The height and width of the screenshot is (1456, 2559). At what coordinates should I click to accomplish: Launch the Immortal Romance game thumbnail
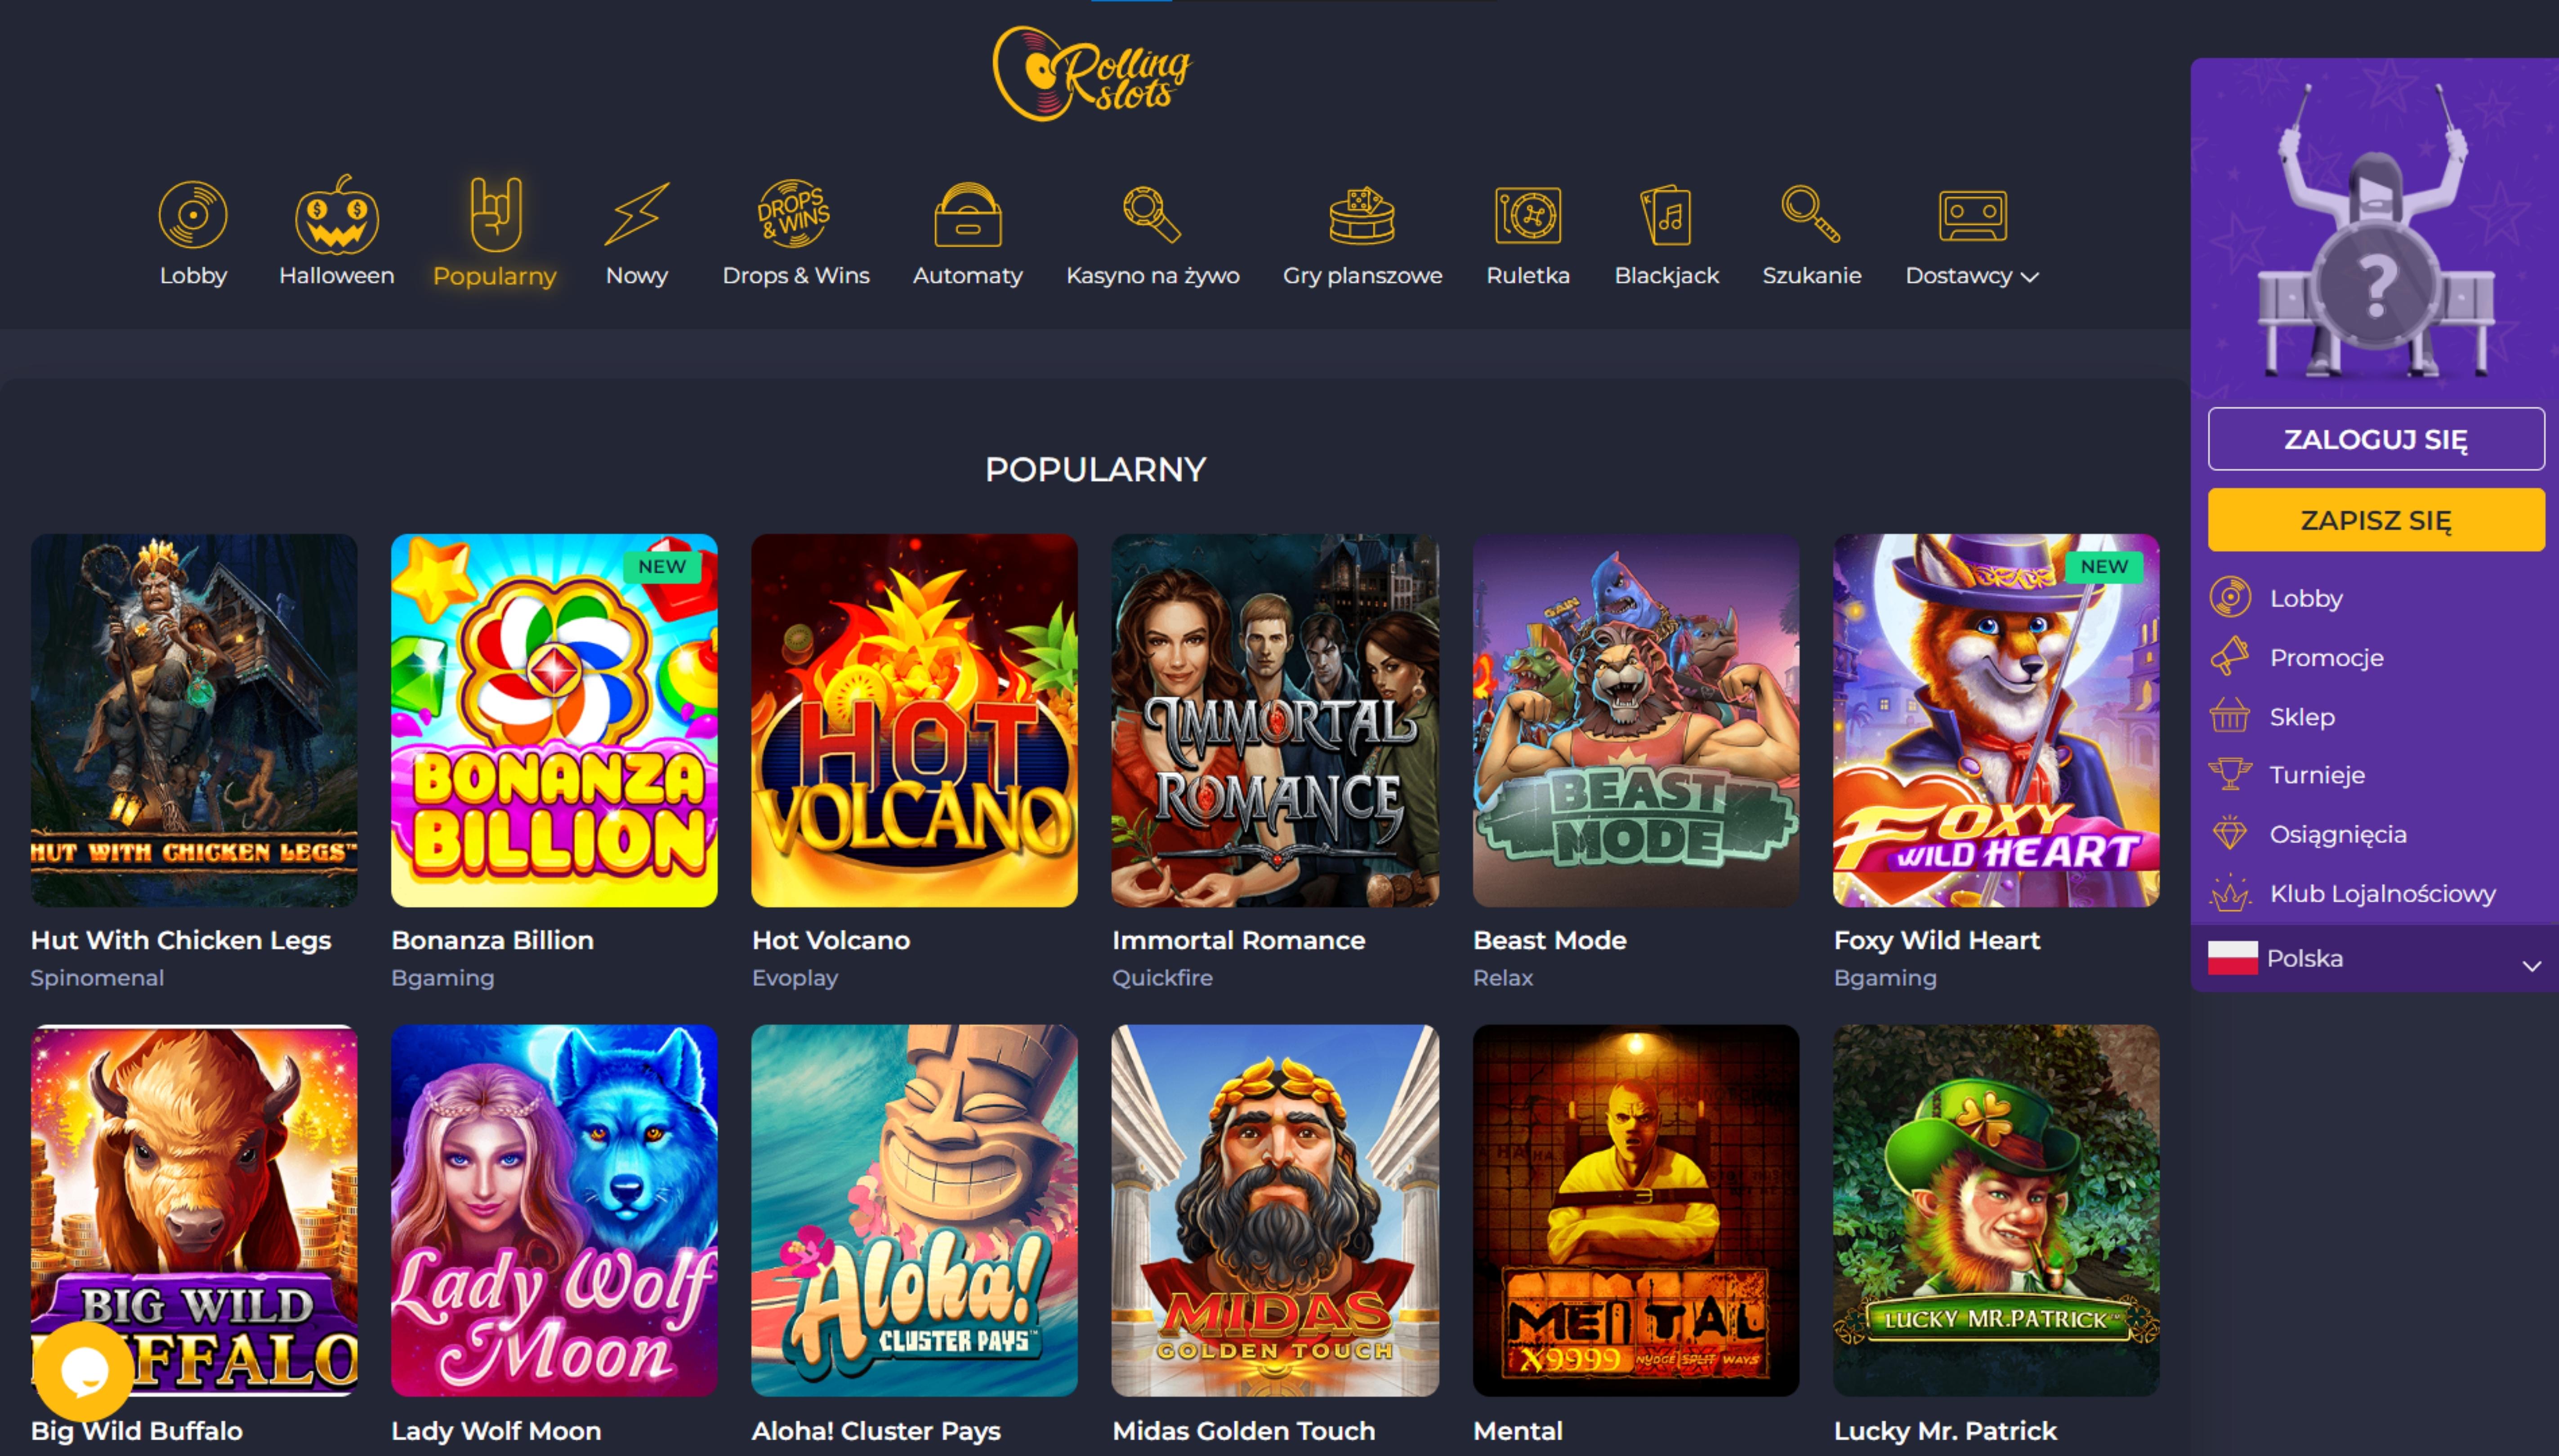tap(1274, 720)
